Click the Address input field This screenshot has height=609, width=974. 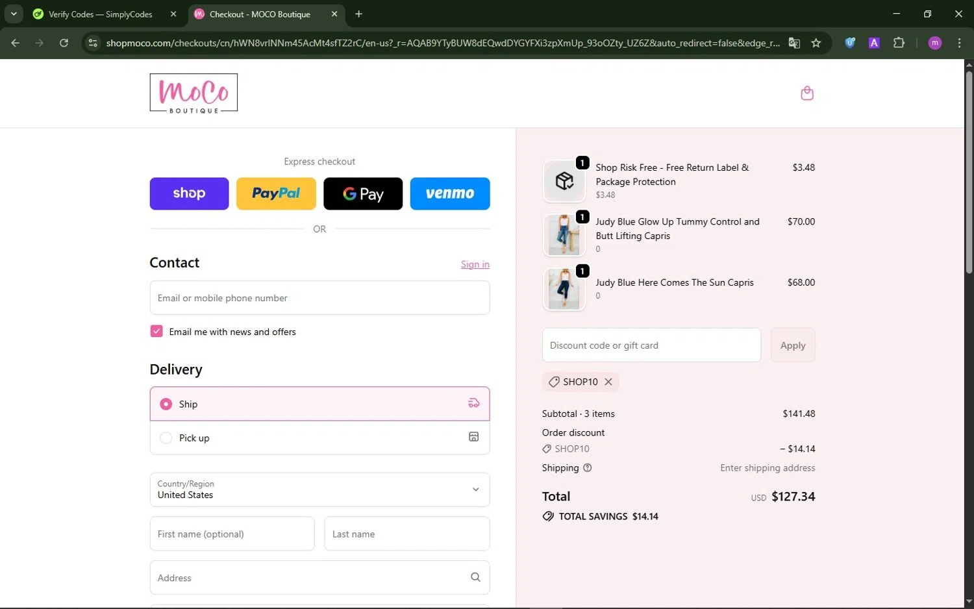pyautogui.click(x=319, y=578)
